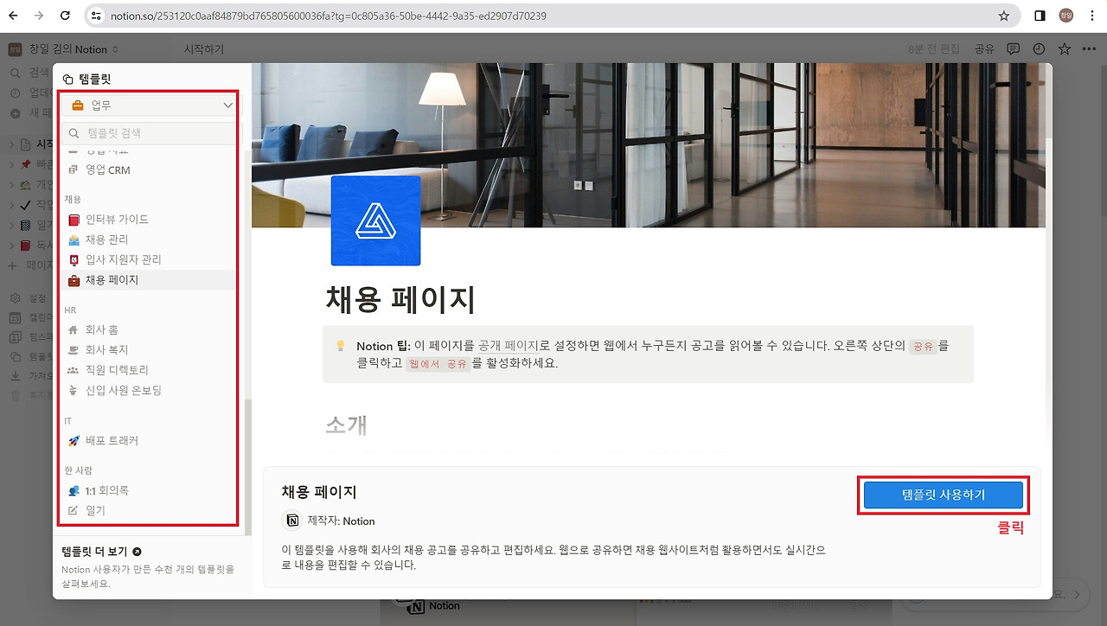The image size is (1107, 626).
Task: Click the browser forward arrow
Action: (39, 16)
